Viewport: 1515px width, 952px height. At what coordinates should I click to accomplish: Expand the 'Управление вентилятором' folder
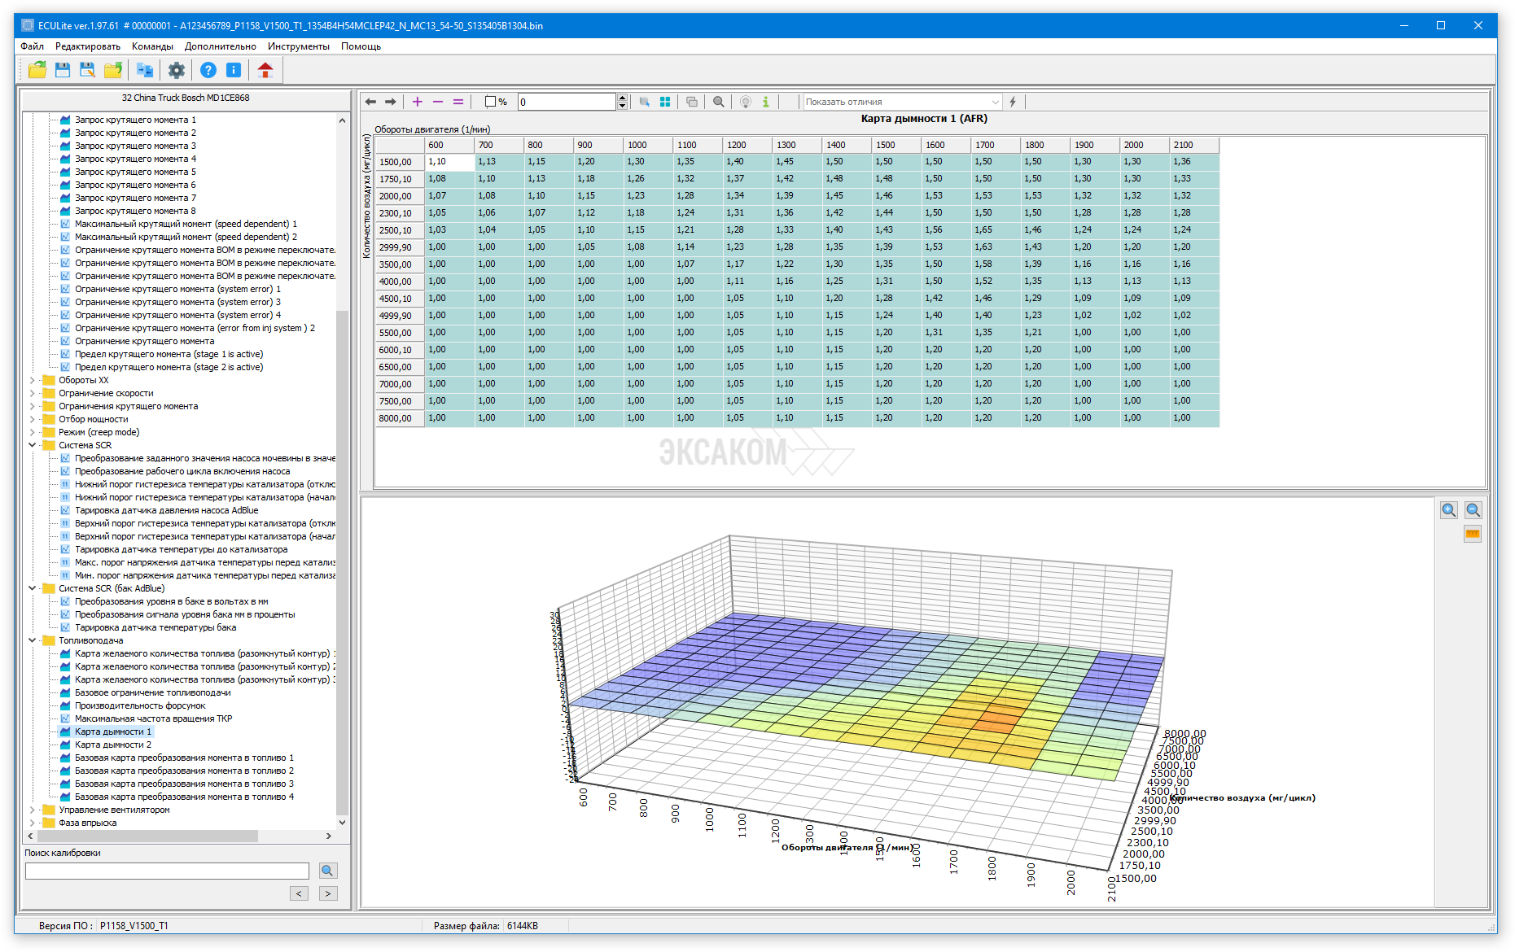coord(33,810)
